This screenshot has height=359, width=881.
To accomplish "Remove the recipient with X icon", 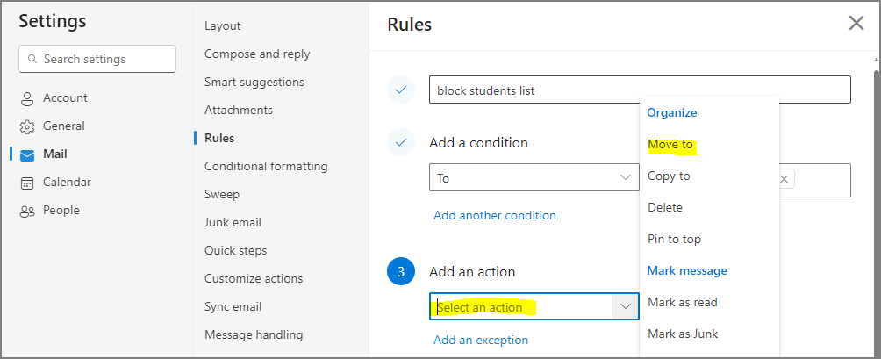I will click(784, 179).
